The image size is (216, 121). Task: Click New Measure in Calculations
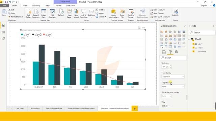[x=158, y=10]
